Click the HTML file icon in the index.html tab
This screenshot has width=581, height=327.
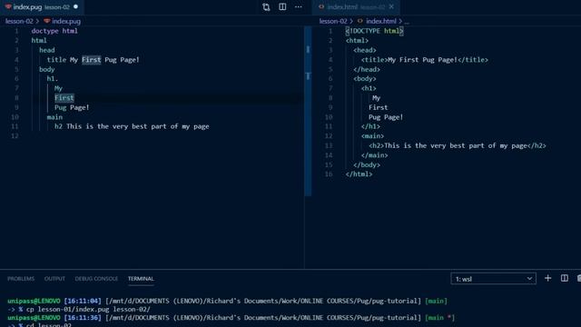pos(321,6)
